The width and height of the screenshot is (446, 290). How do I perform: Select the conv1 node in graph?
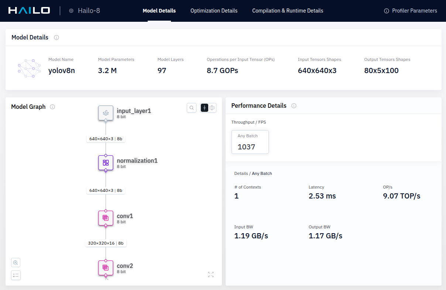[x=106, y=218]
